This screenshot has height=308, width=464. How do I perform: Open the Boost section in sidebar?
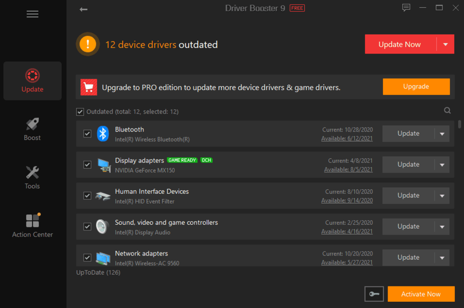click(32, 129)
